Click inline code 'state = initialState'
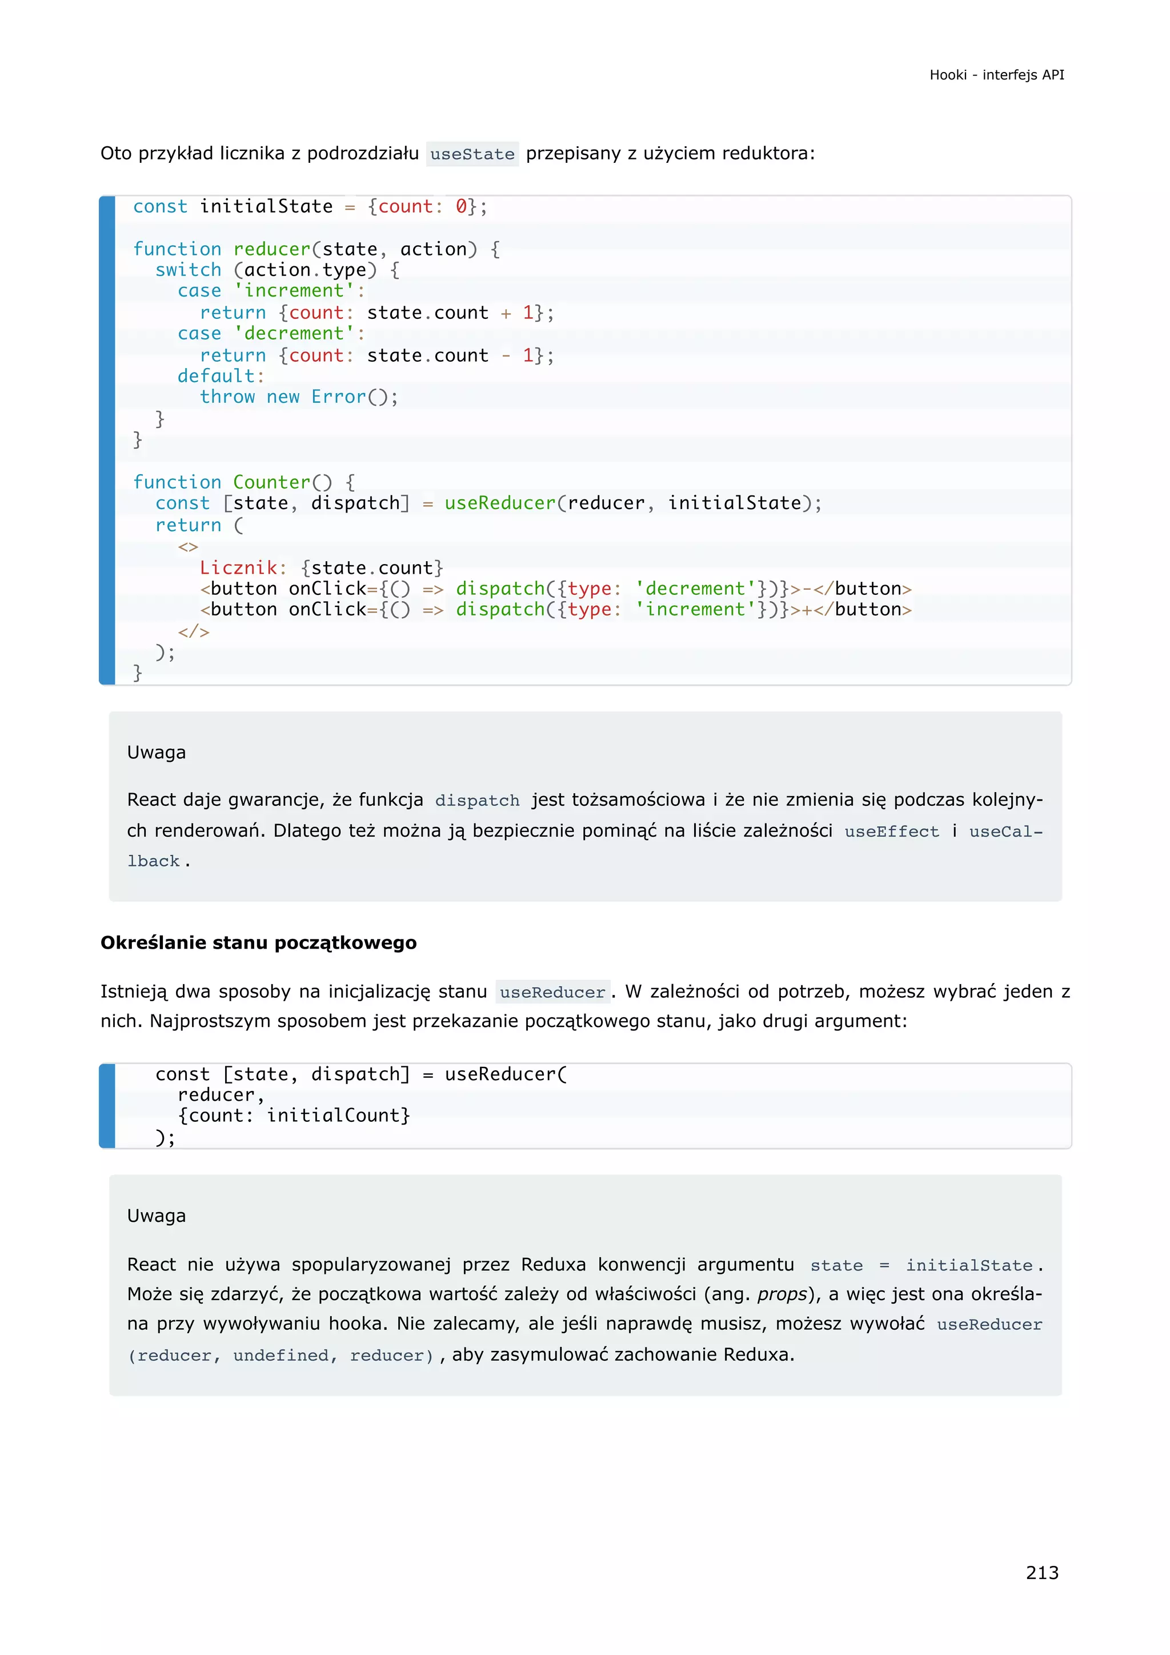The height and width of the screenshot is (1655, 1170). [921, 1266]
